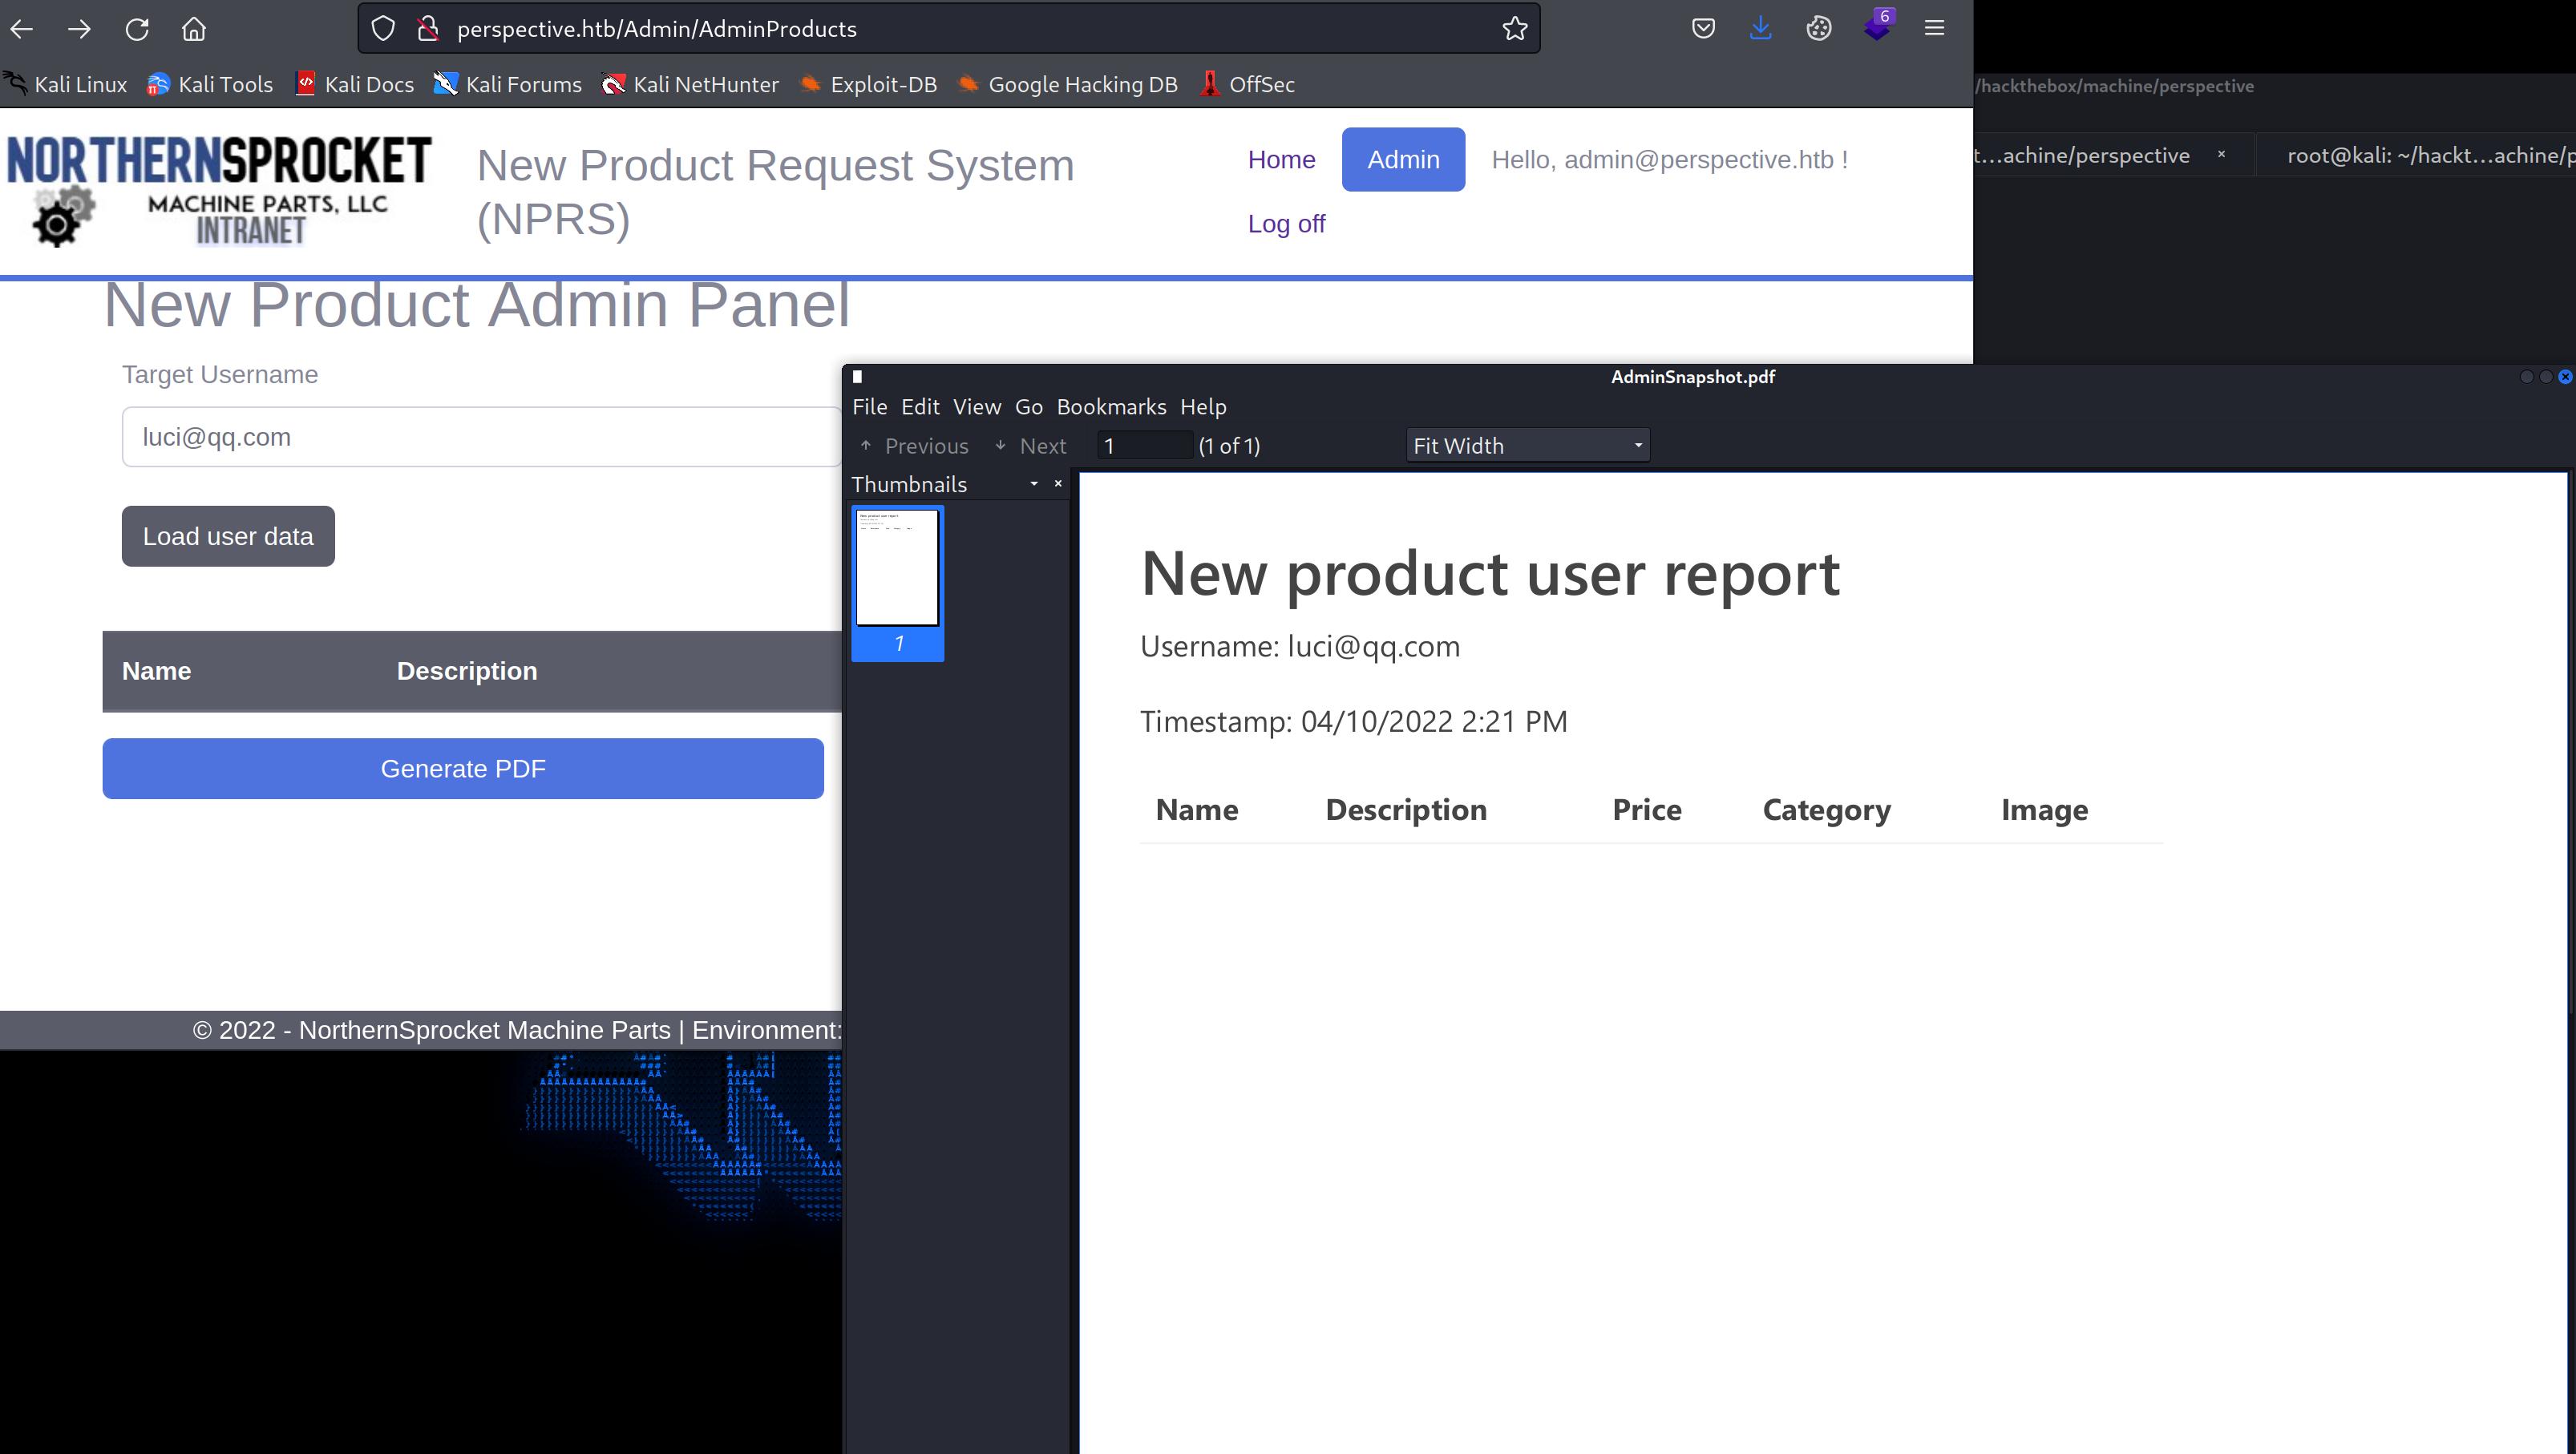Click the Load user data button
The width and height of the screenshot is (2576, 1454).
(x=228, y=536)
